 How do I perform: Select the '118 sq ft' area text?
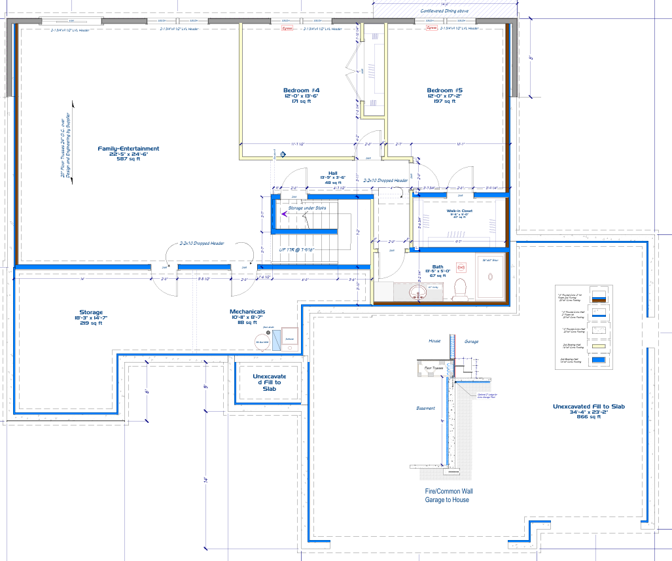point(247,323)
